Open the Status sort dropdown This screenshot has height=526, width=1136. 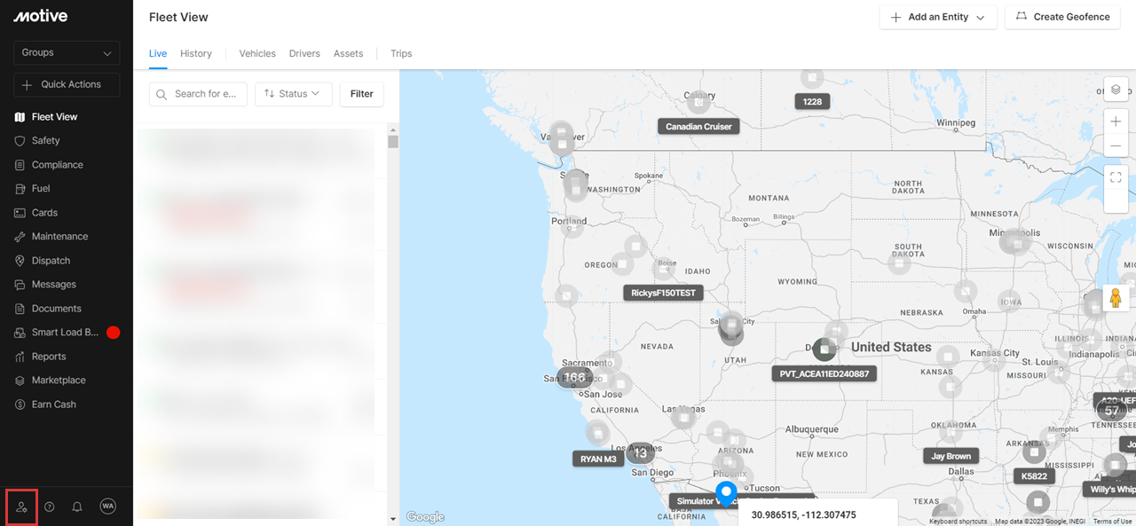tap(293, 93)
